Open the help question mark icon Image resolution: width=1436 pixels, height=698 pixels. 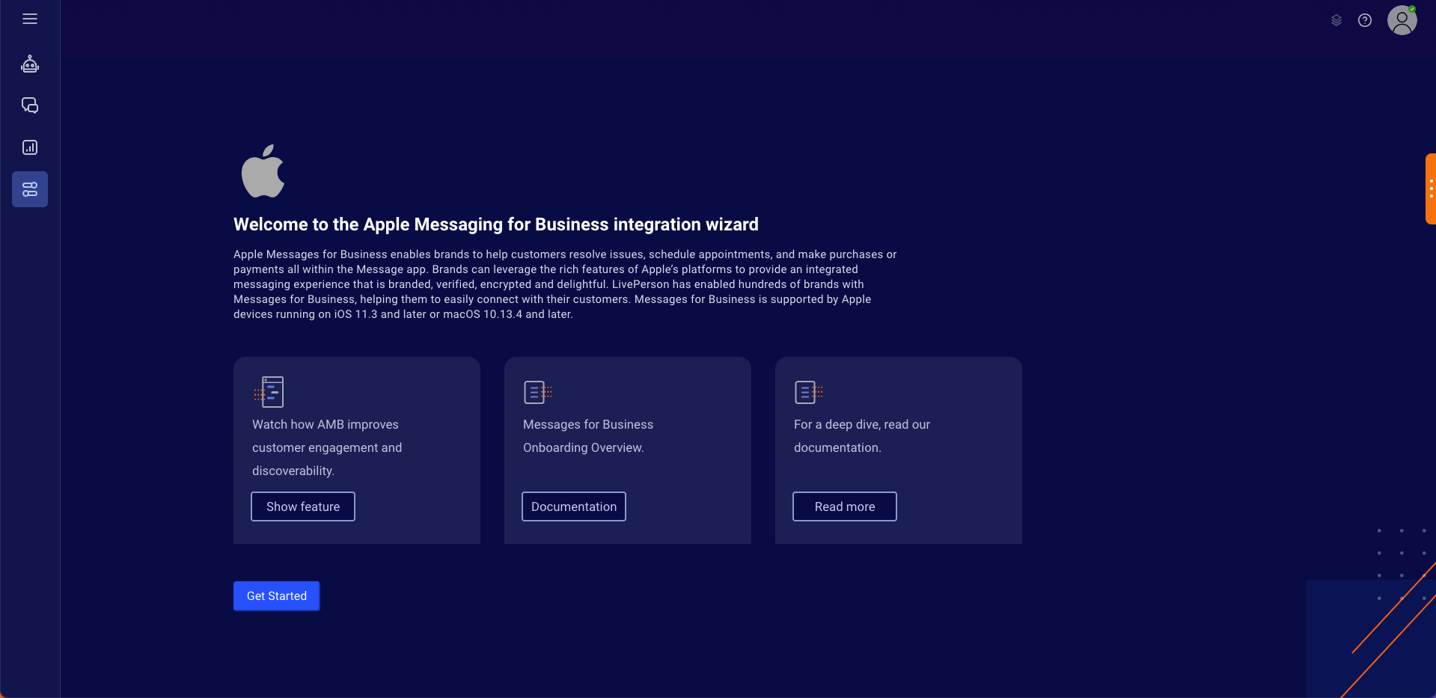point(1365,20)
